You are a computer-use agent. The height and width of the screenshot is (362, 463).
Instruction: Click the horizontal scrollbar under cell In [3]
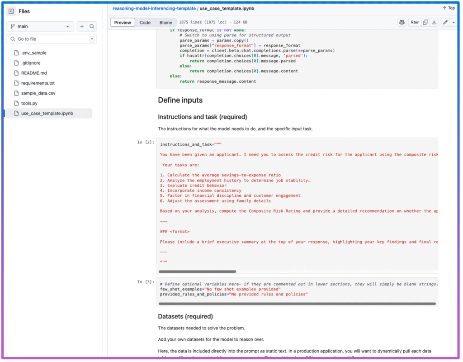(297, 304)
